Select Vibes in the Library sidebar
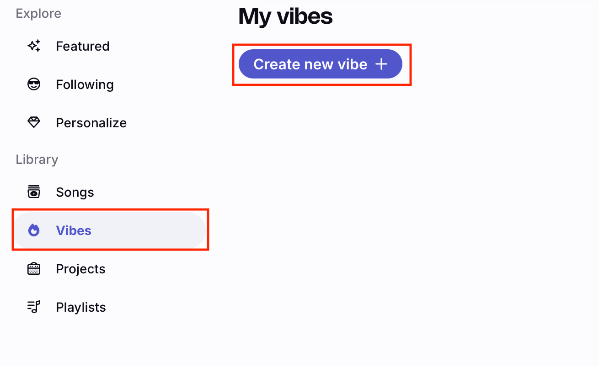 point(74,230)
